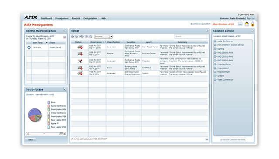Image resolution: width=279 pixels, height=159 pixels.
Task: Open the Configuration tab
Action: tap(90, 18)
